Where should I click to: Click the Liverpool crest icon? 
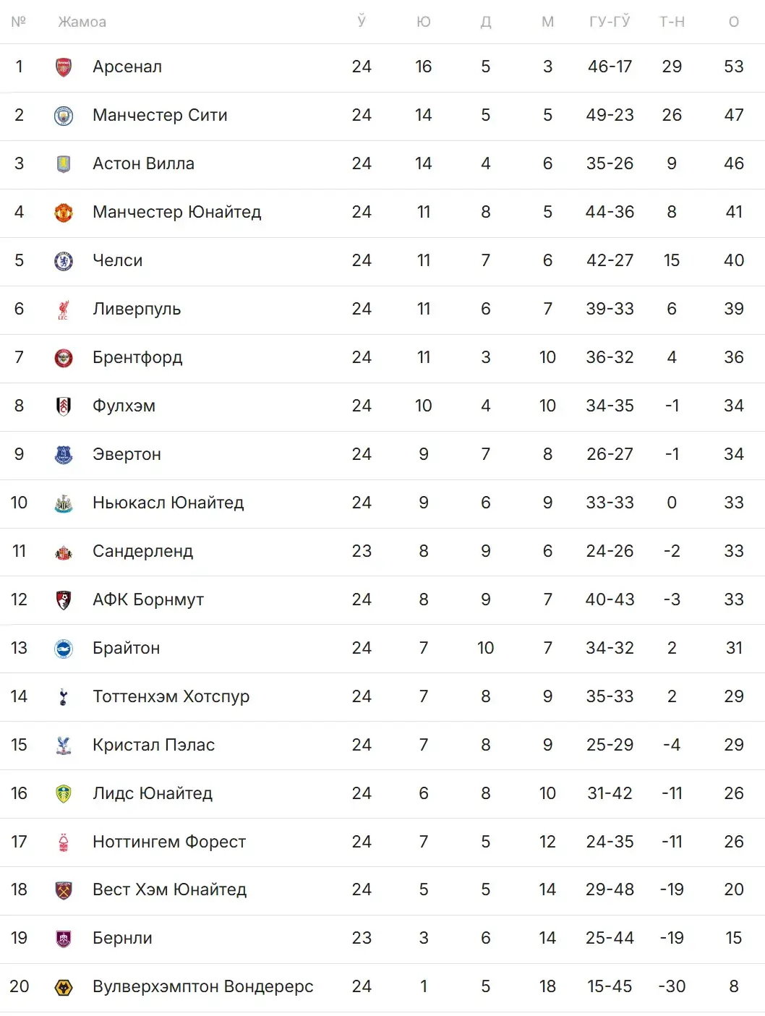64,310
